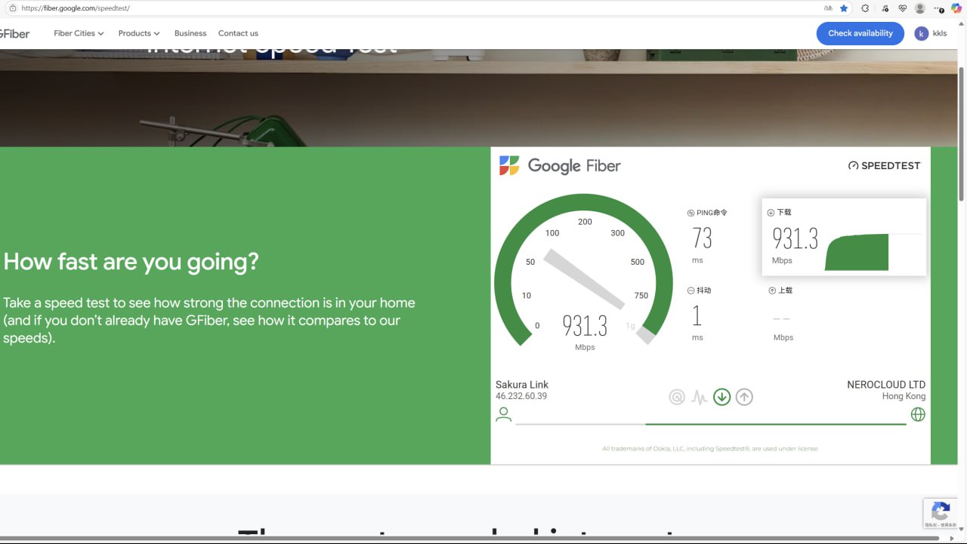Click the kkls account avatar
The height and width of the screenshot is (544, 967).
tap(921, 33)
